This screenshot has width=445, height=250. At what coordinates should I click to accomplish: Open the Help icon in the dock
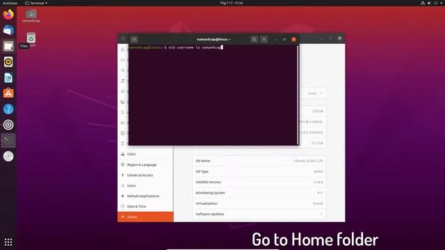click(x=8, y=109)
